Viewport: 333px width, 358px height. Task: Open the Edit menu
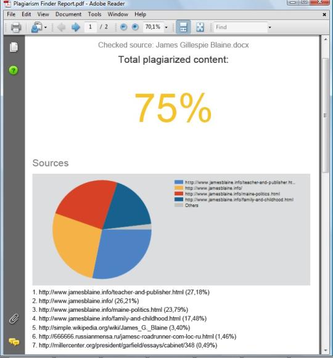[27, 14]
